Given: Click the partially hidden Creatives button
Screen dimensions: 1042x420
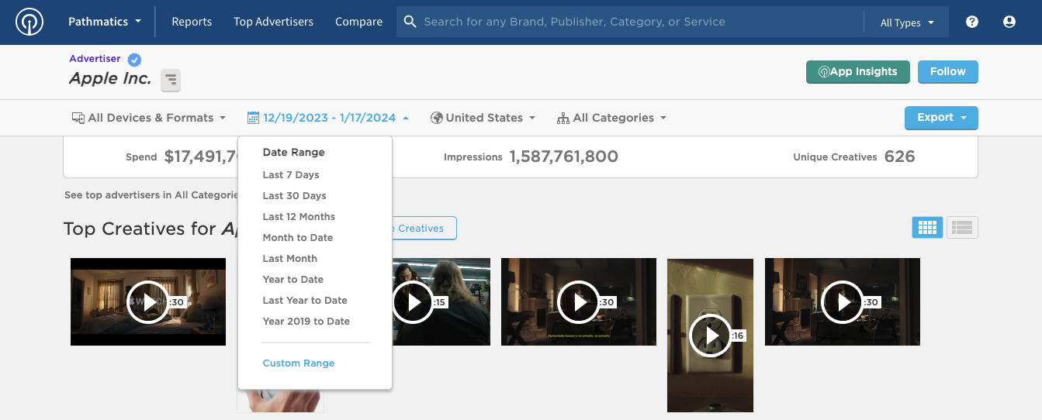Looking at the screenshot, I should pyautogui.click(x=424, y=228).
